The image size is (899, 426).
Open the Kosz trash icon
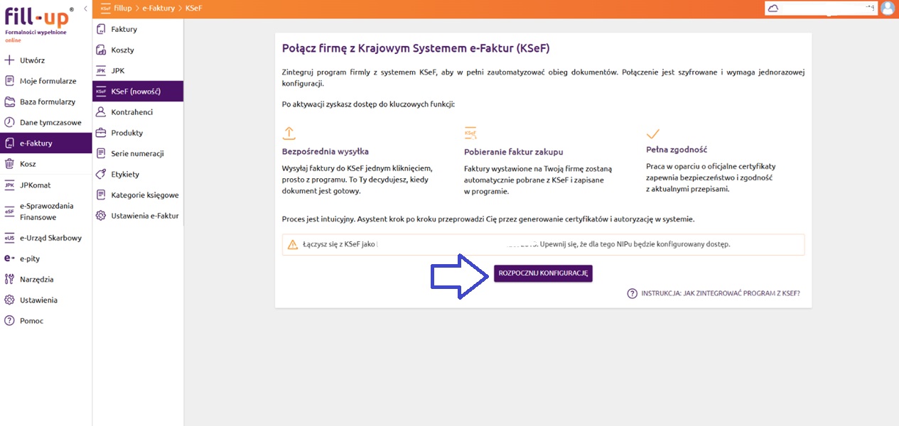tap(10, 164)
